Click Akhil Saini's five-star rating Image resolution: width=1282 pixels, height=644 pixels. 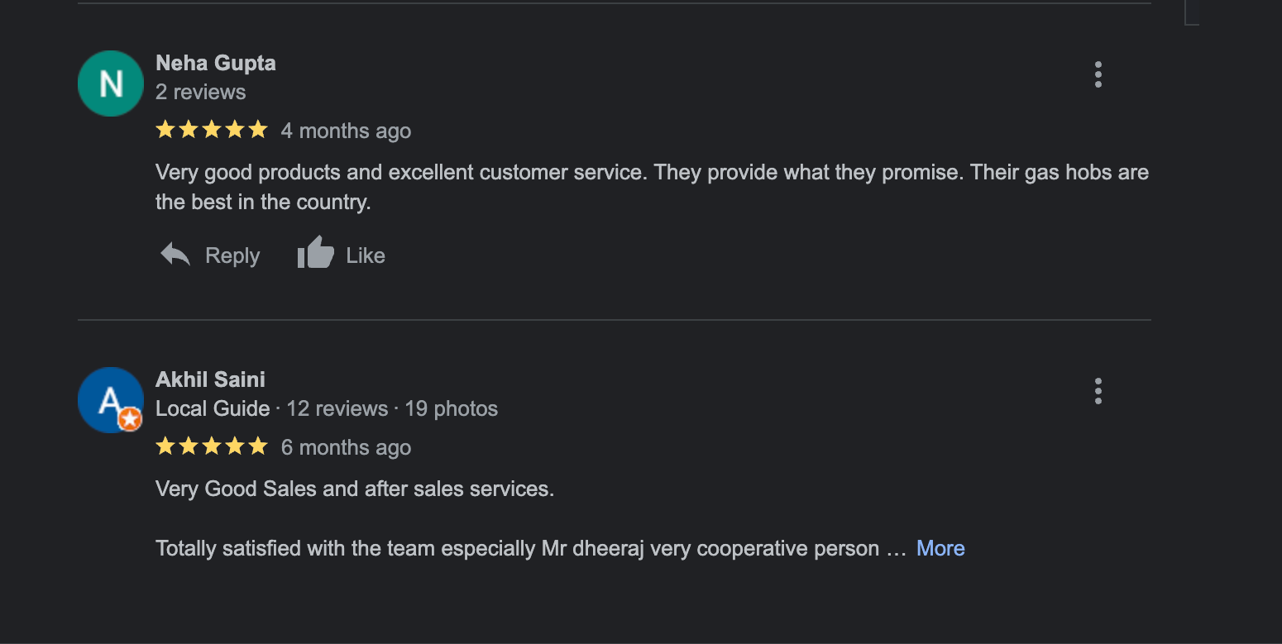pos(212,446)
